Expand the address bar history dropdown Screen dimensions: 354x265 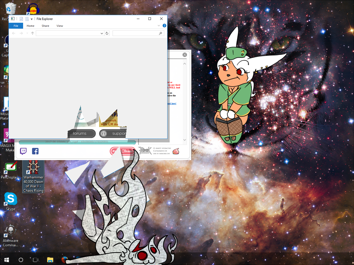[102, 33]
